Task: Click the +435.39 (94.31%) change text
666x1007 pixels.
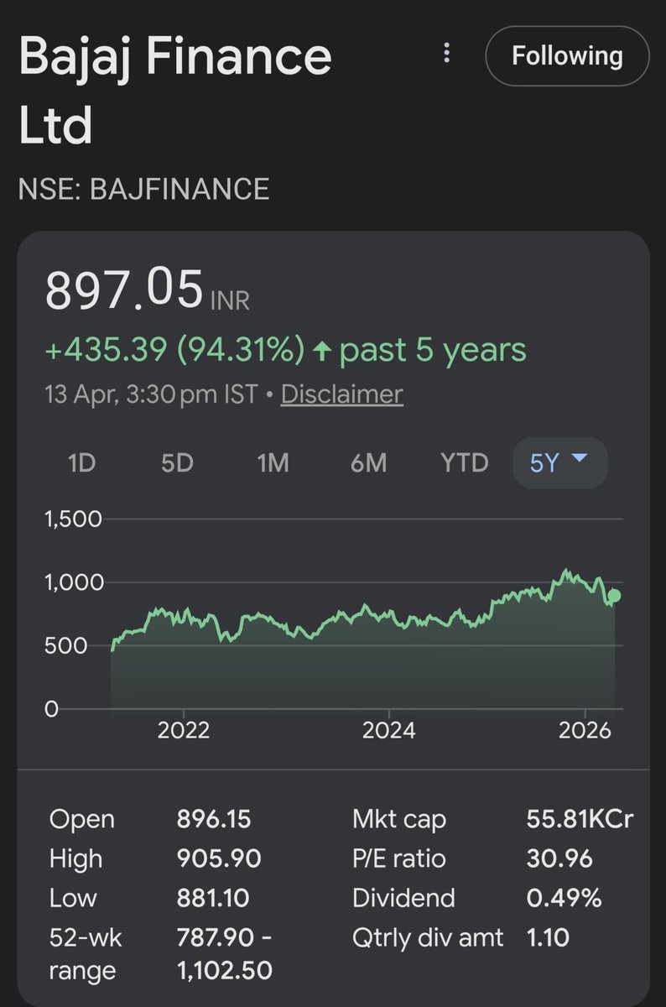Action: point(174,350)
